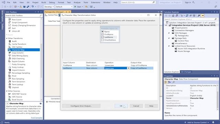
Task: Select New column cell in FirstName row
Action: 95,65
